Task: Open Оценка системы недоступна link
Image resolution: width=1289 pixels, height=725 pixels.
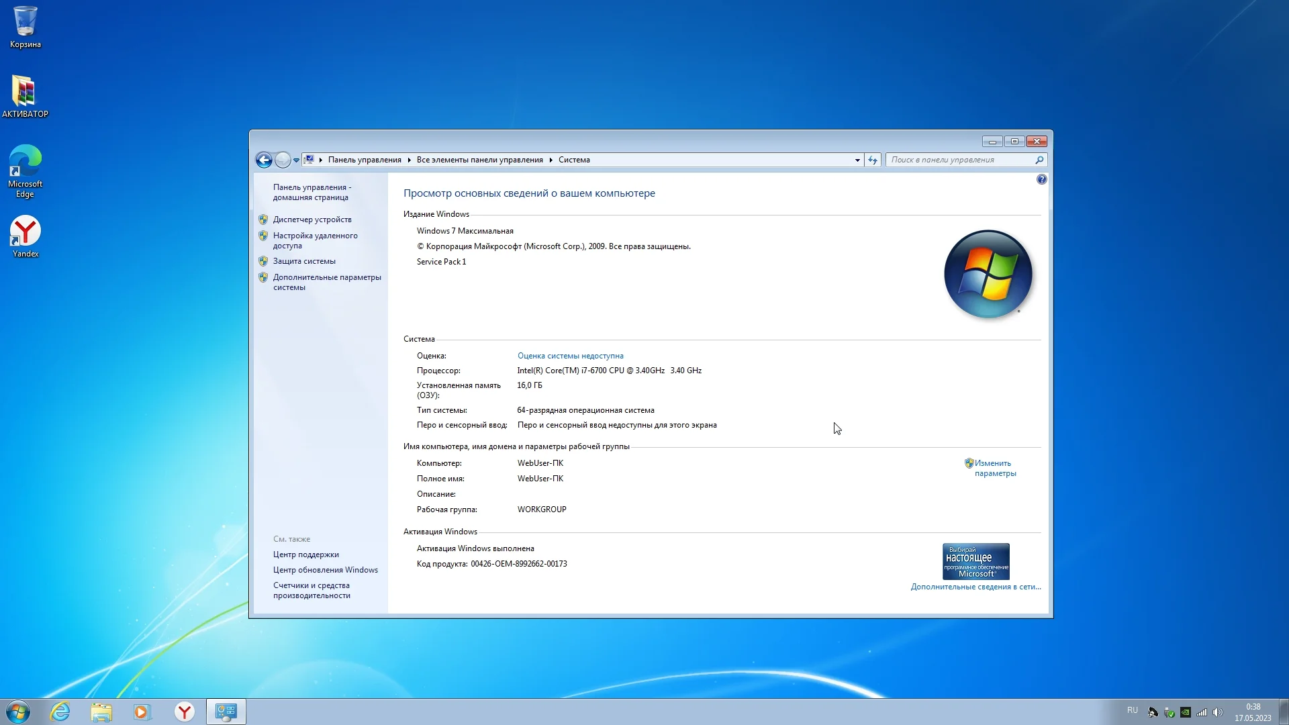Action: [570, 356]
